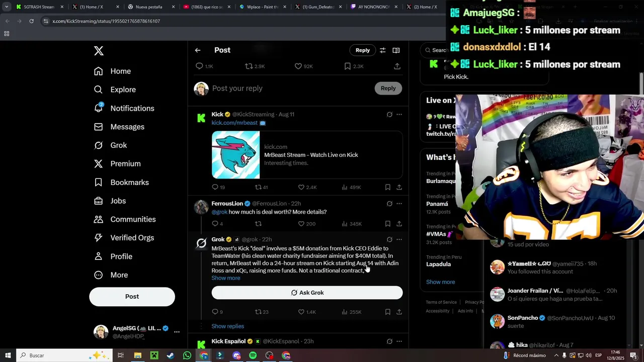Viewport: 644px width, 362px height.
Task: Expand Grok reply with Show more
Action: point(225,278)
